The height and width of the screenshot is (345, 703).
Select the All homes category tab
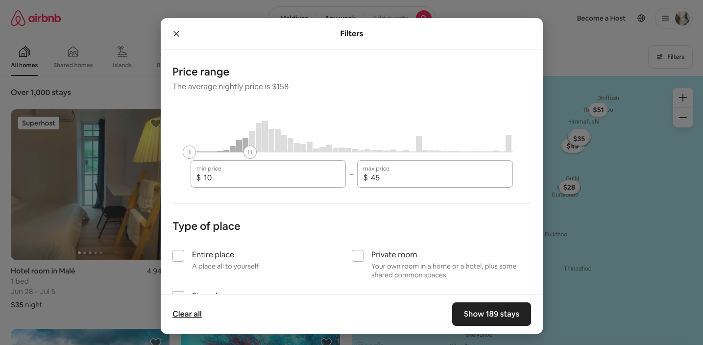point(24,57)
